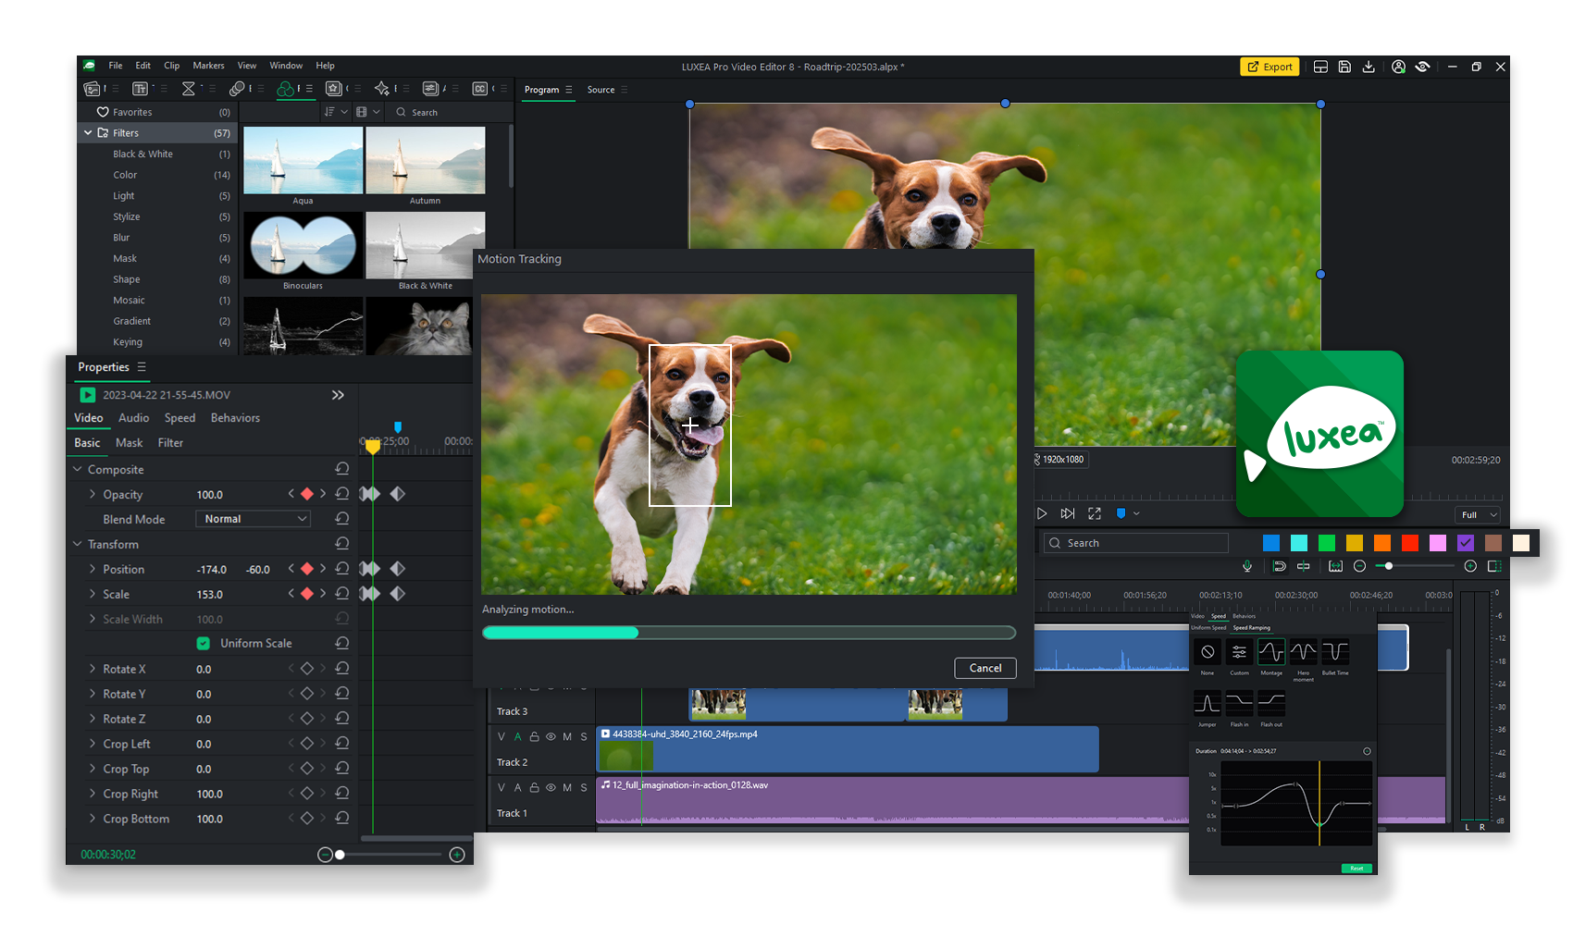1573x925 pixels.
Task: Toggle Track 2 audio A button
Action: [x=518, y=737]
